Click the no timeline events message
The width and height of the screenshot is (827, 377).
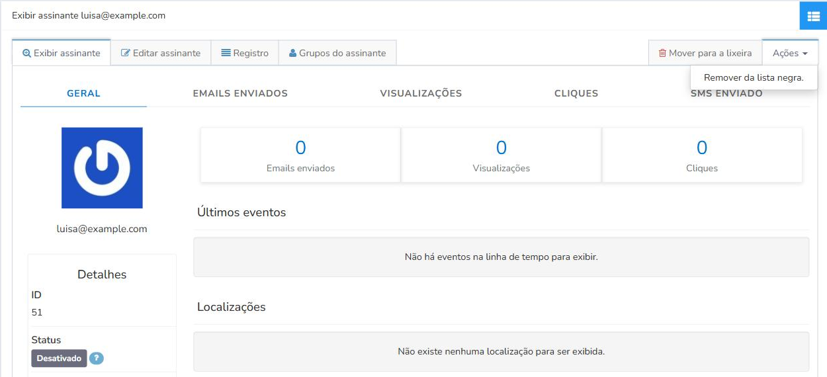[x=501, y=257]
